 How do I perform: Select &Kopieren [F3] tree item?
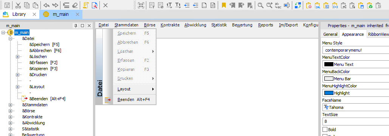[x=44, y=69]
